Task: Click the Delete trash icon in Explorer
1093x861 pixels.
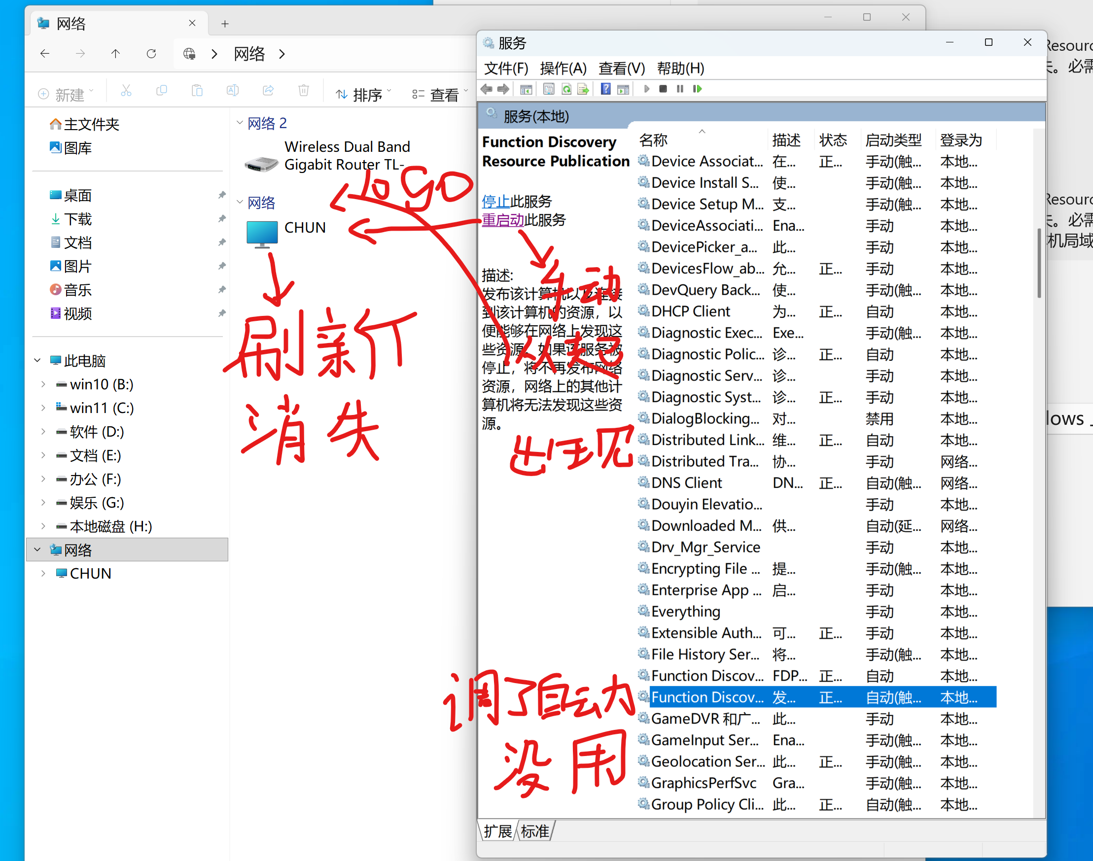Action: (303, 91)
